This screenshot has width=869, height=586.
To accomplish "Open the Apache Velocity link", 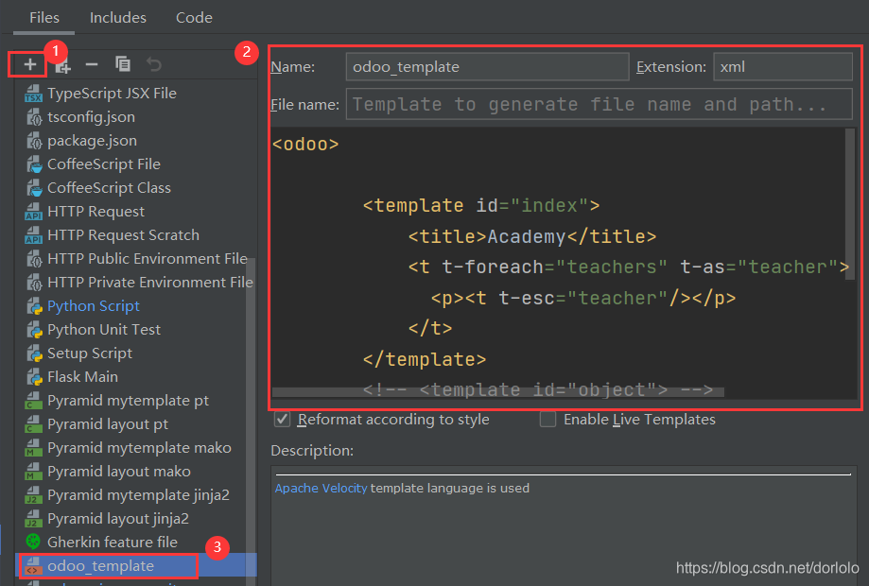I will (x=321, y=488).
